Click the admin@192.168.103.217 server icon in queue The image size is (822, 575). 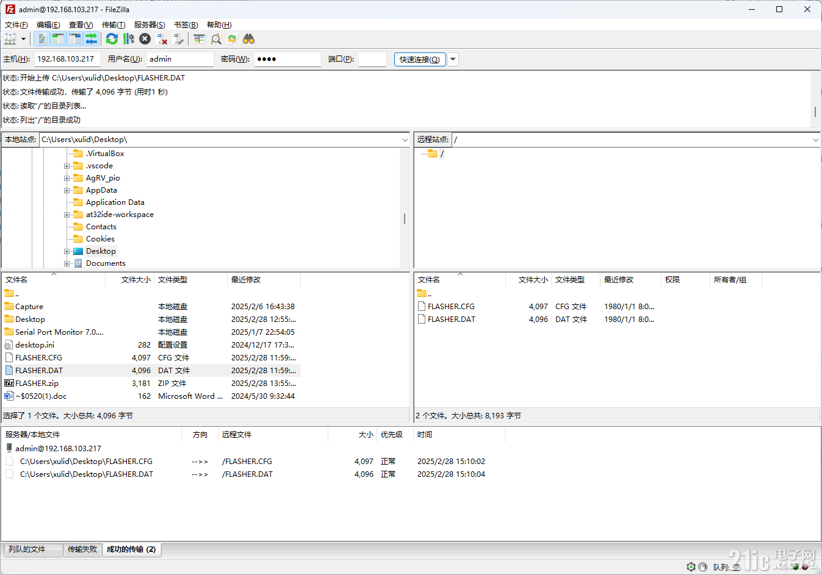coord(9,448)
